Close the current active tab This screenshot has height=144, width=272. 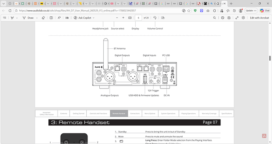pyautogui.click(x=225, y=4)
